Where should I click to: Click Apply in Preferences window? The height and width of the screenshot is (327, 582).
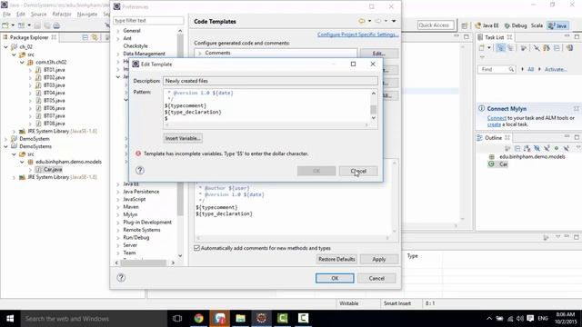point(379,259)
